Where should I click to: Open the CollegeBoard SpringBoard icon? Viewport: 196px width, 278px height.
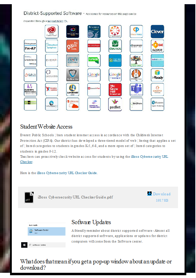pyautogui.click(x=52, y=46)
